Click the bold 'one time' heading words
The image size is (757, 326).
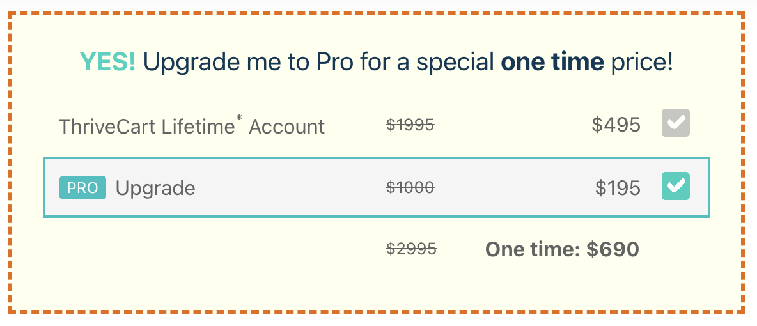[552, 63]
